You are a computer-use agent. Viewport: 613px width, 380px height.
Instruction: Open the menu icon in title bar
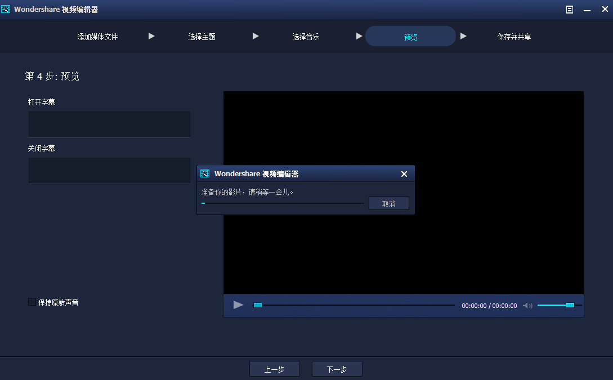[x=570, y=10]
